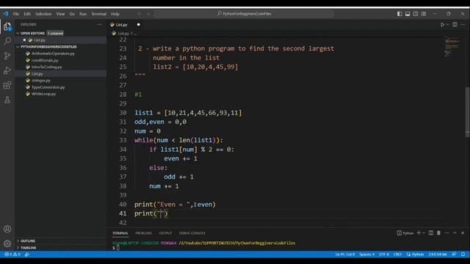470x264 pixels.
Task: Click the Run Python File play button
Action: [x=442, y=24]
